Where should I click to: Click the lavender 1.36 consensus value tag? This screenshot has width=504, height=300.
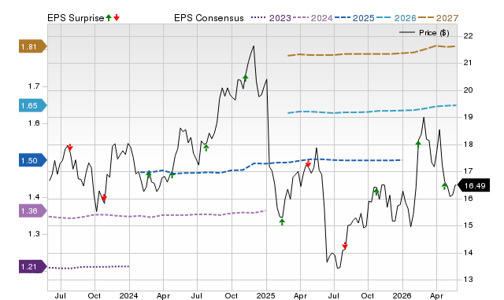tap(33, 211)
